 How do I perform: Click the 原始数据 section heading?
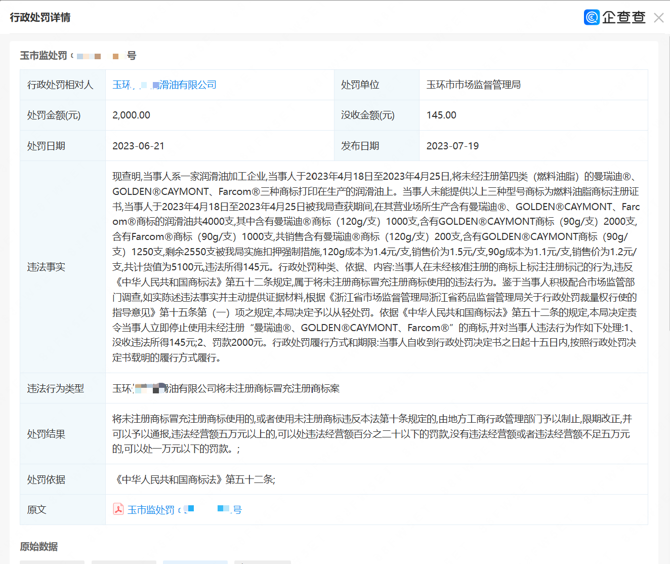coord(39,546)
